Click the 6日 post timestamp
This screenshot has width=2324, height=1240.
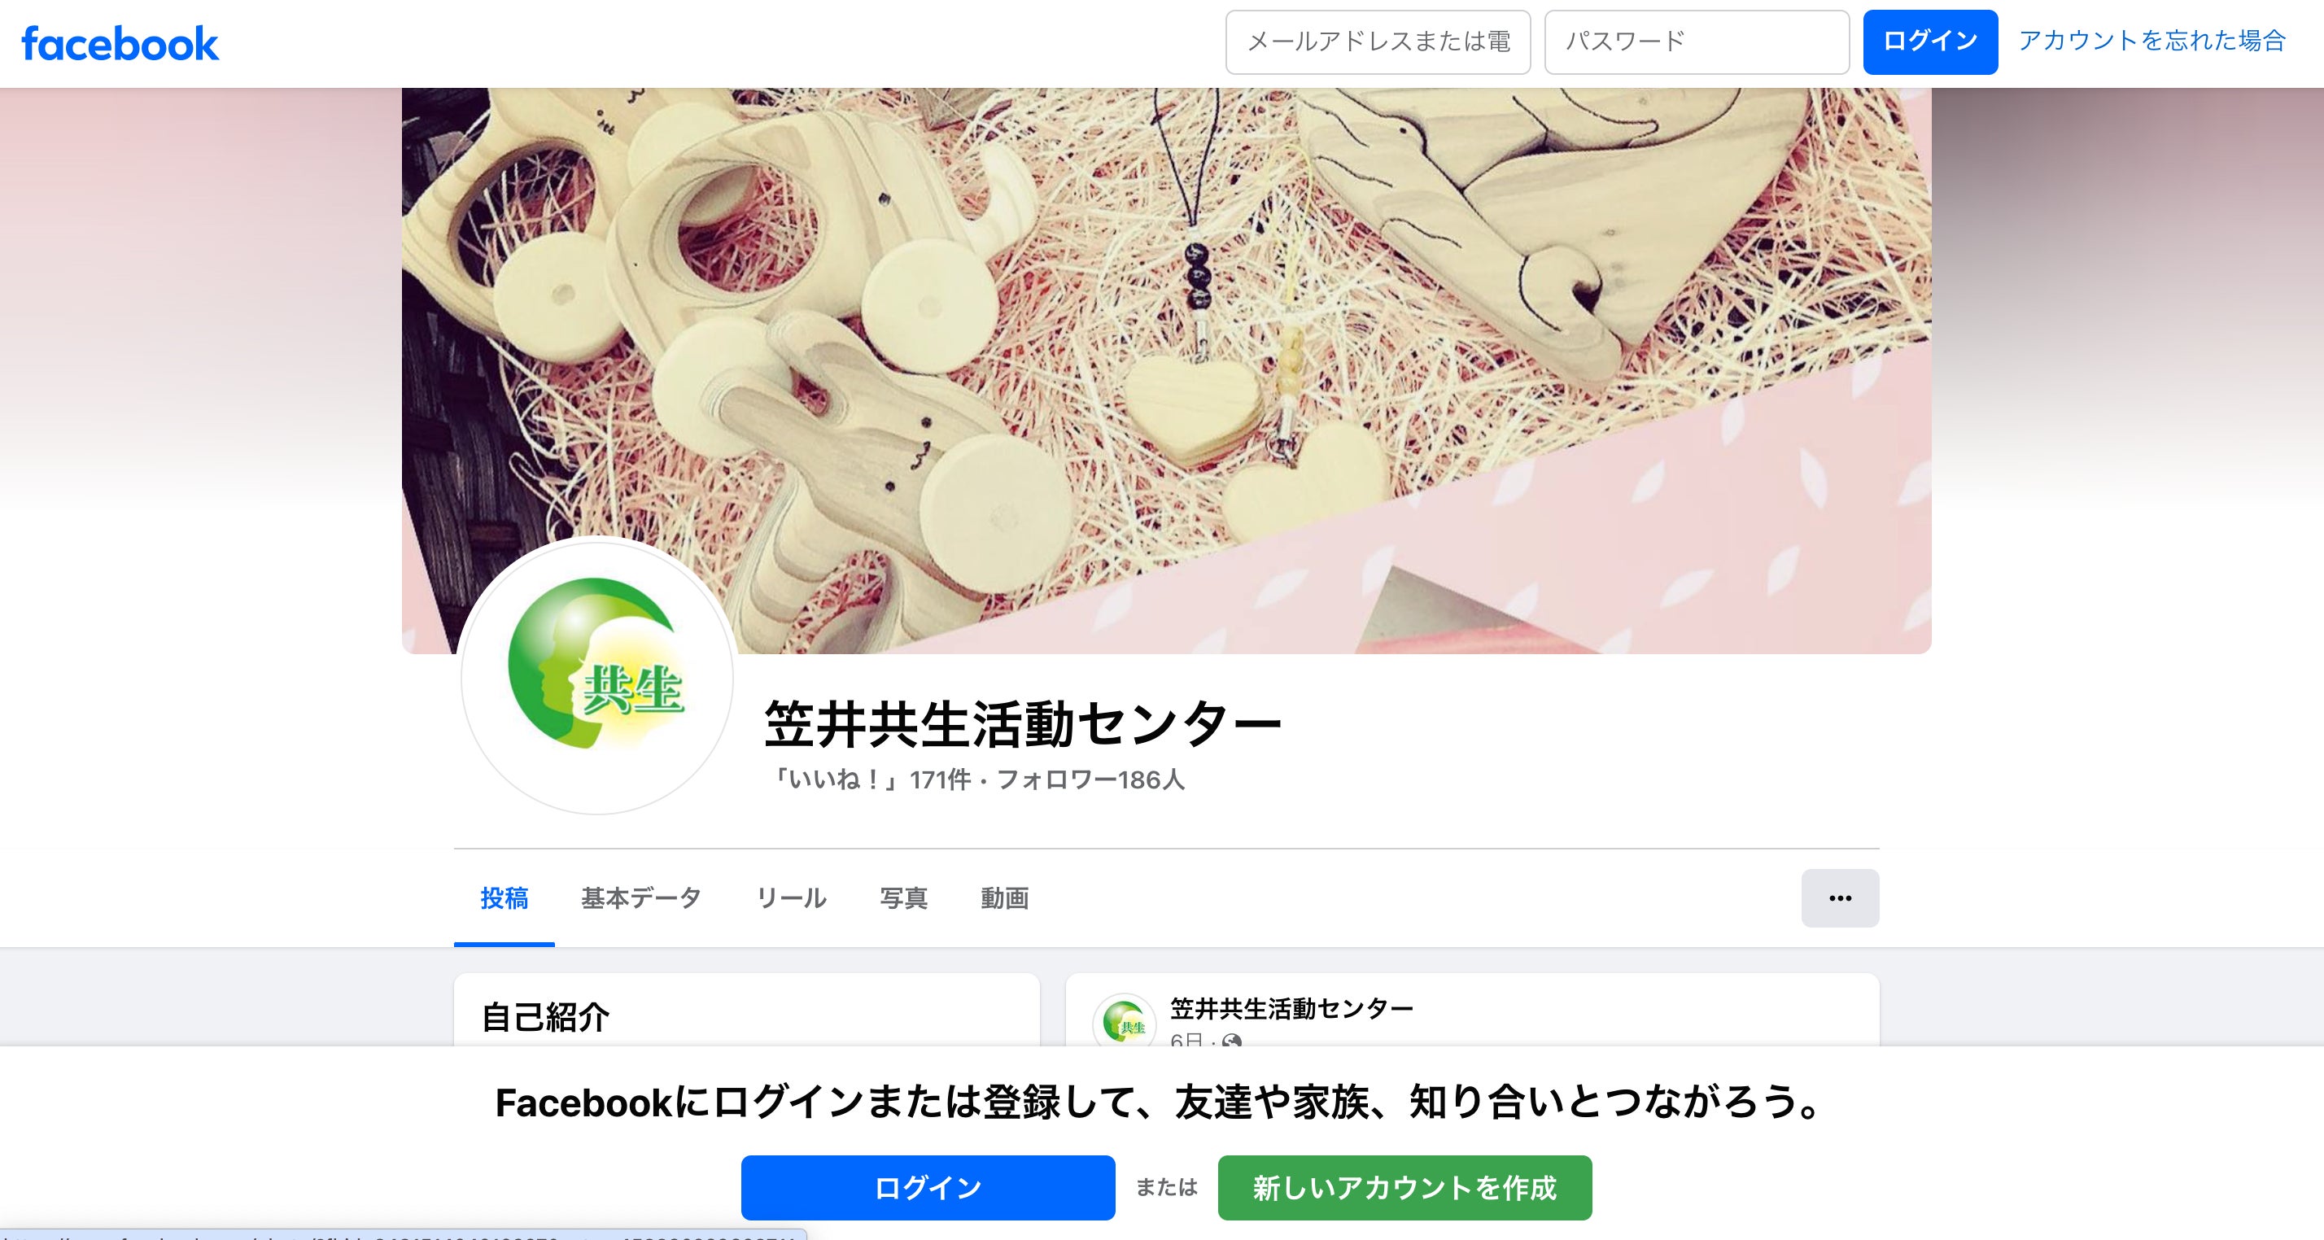click(1186, 1040)
